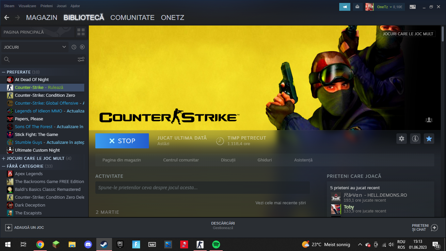Open the MAGAZIN tab
The image size is (446, 251).
click(41, 18)
